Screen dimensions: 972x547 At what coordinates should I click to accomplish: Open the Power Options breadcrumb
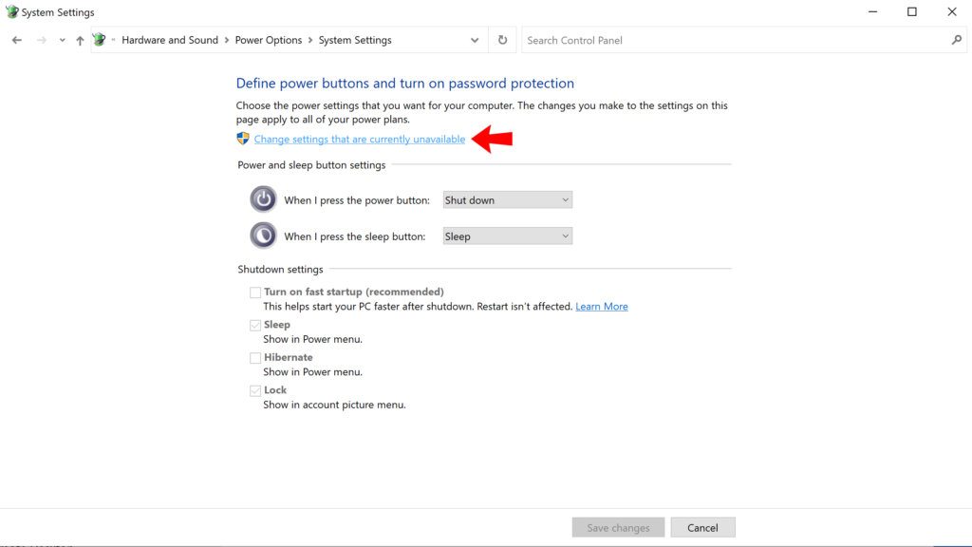(x=269, y=40)
